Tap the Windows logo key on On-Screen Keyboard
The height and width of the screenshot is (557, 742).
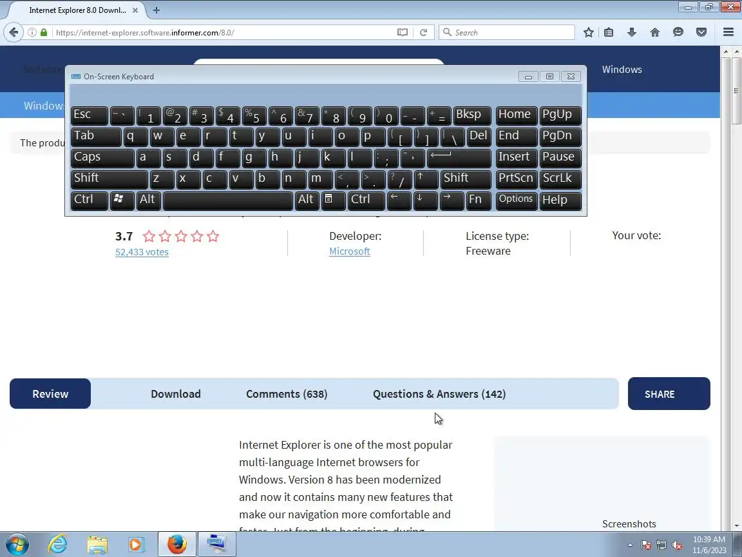[122, 200]
